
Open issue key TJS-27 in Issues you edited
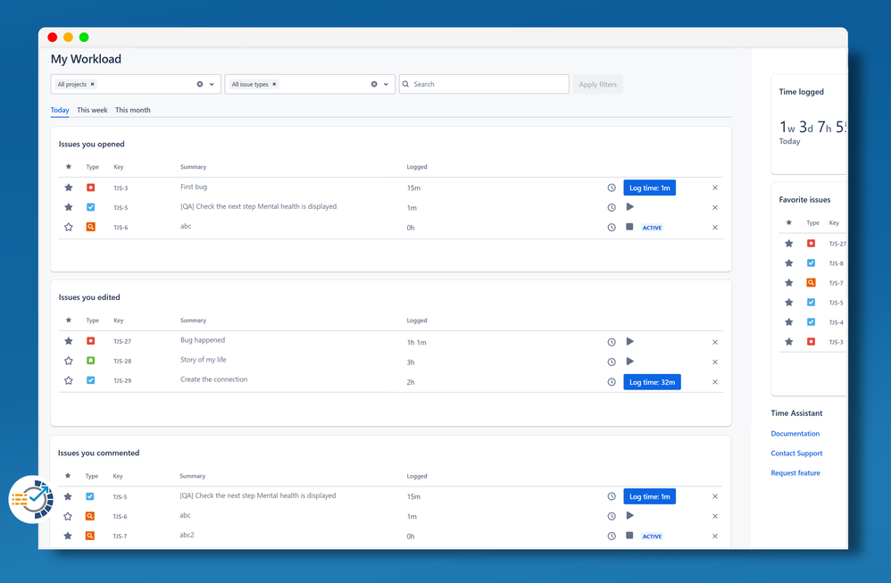(122, 342)
